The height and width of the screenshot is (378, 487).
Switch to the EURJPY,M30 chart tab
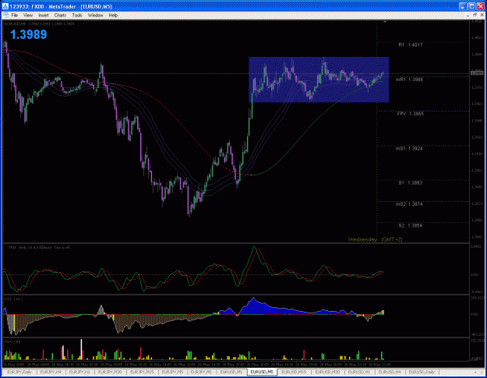(110, 372)
